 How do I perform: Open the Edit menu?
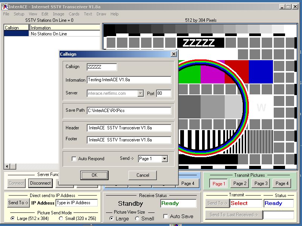coord(45,14)
